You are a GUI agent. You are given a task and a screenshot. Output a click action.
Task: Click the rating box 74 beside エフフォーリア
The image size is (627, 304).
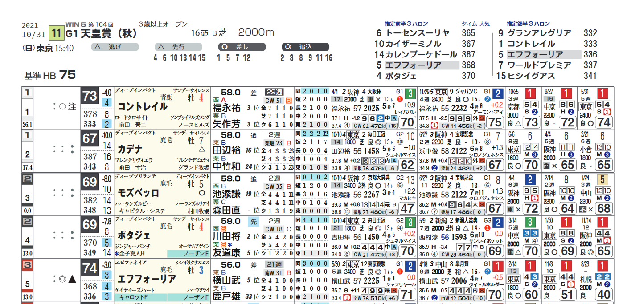coord(90,268)
